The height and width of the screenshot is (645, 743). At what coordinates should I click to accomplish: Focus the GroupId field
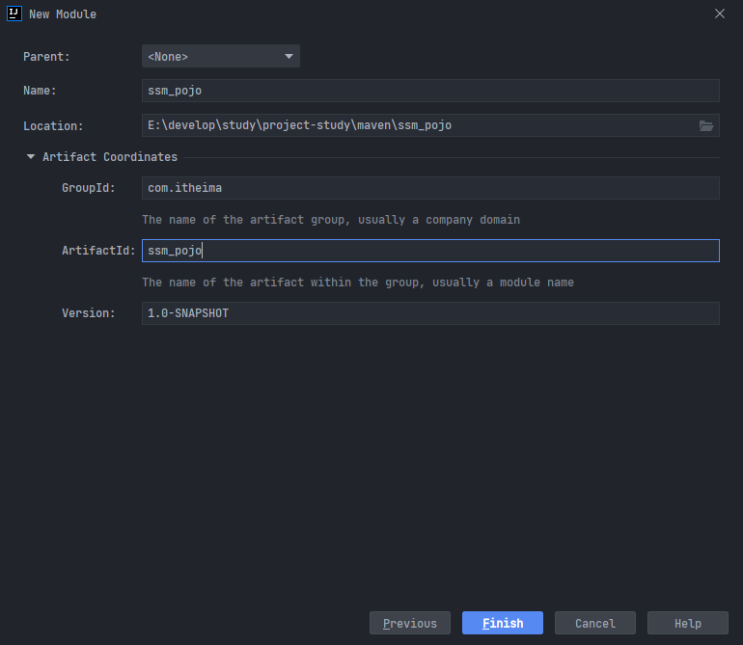point(430,188)
